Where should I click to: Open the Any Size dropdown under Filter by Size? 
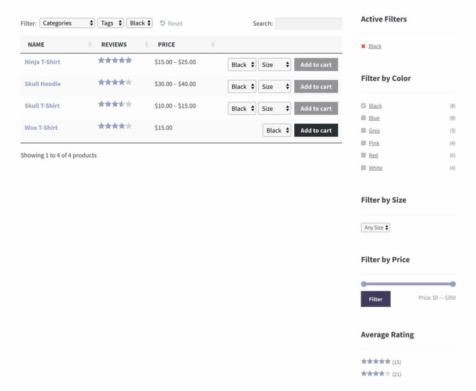click(x=375, y=227)
